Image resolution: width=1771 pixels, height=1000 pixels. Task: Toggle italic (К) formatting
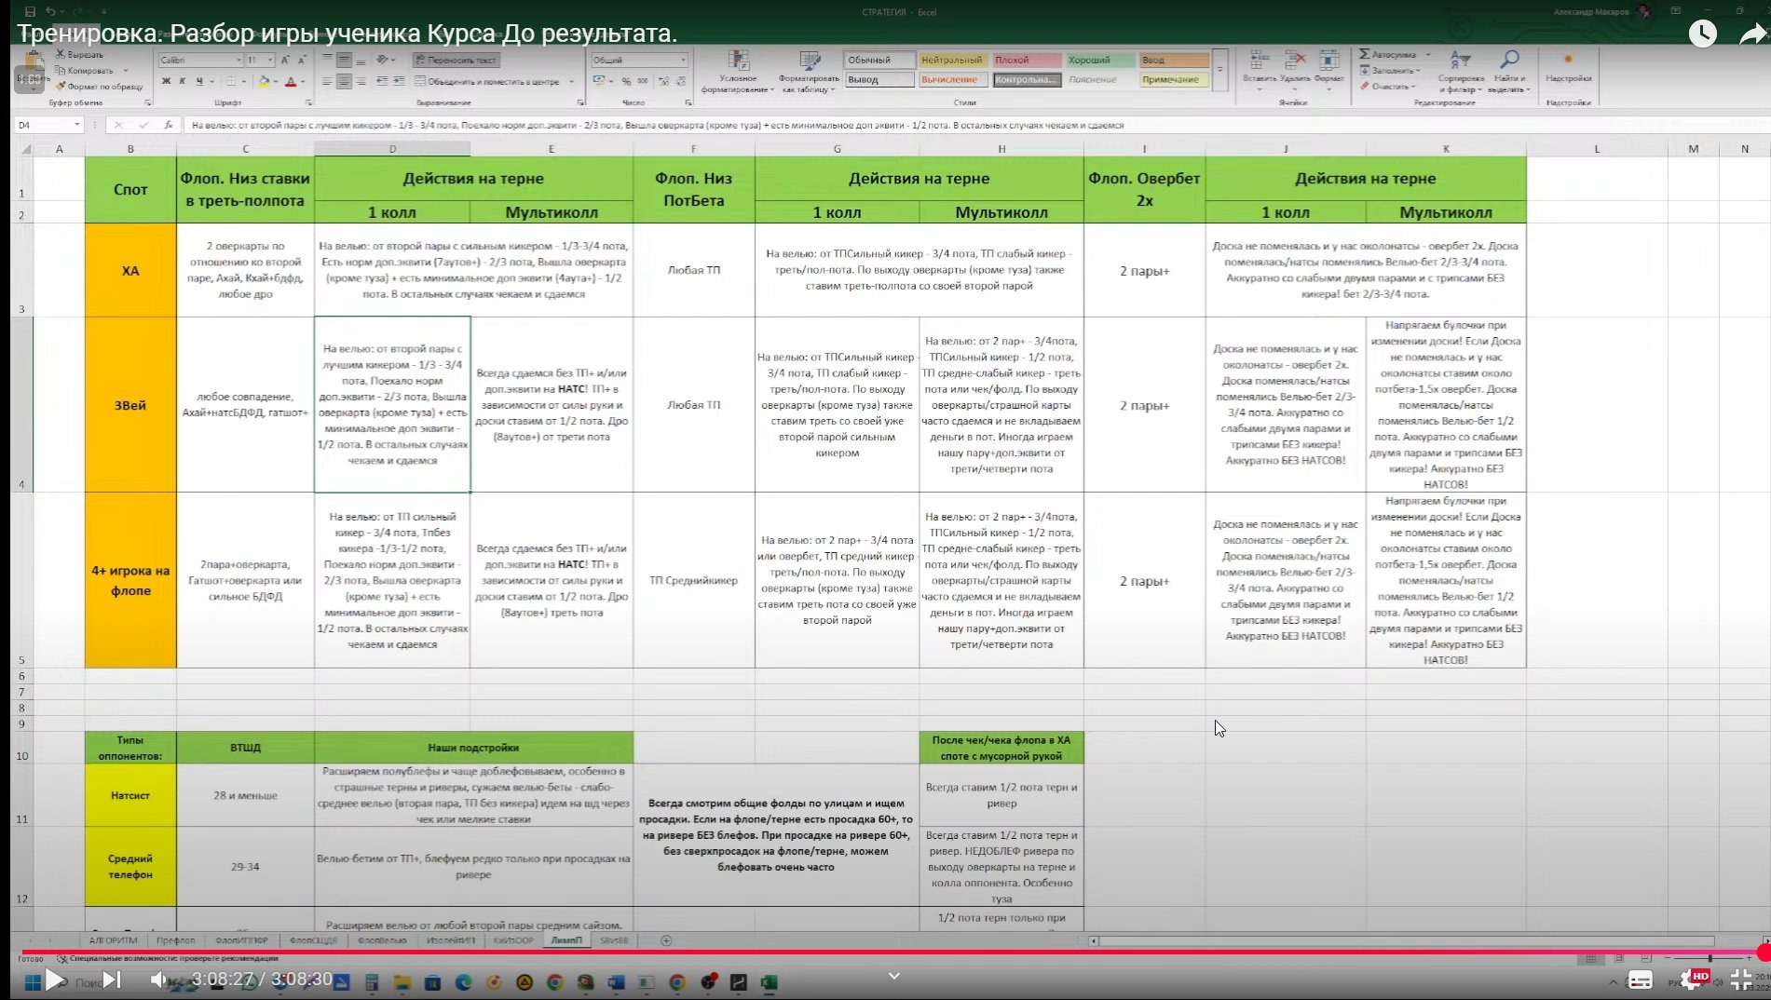183,82
